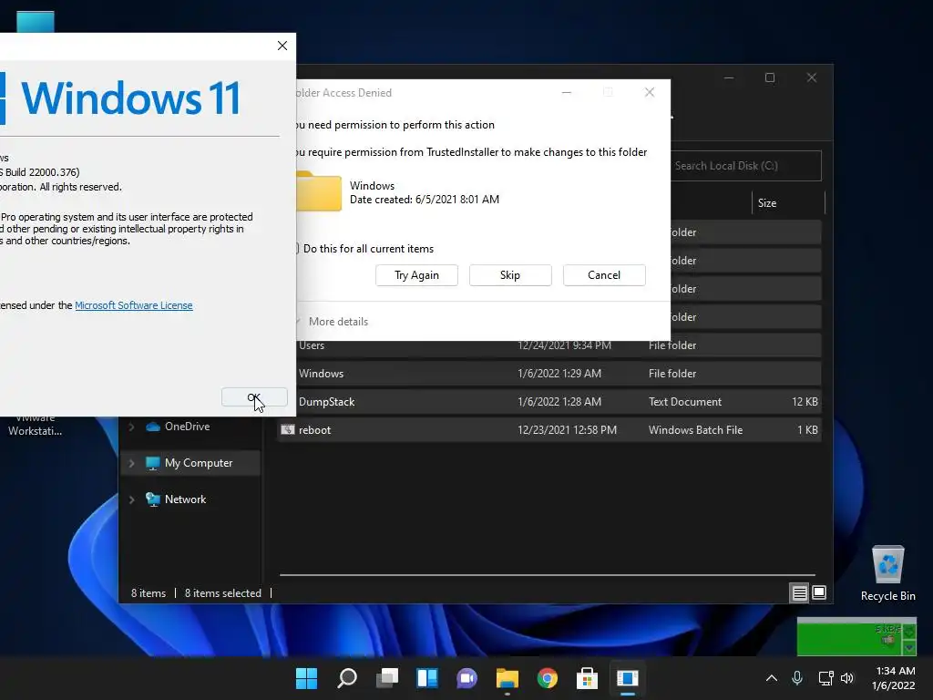Open Microsoft Store from taskbar
933x700 pixels.
(588, 678)
